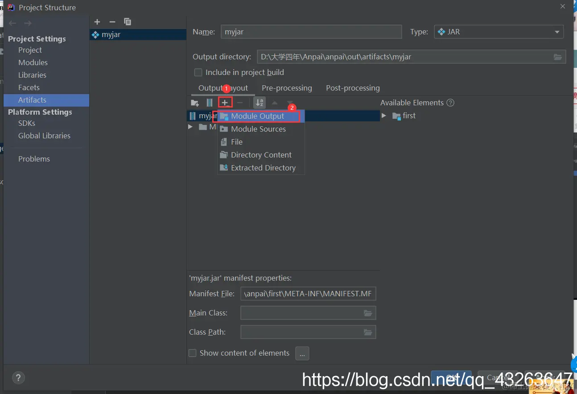The image size is (577, 394).
Task: Browse for the Class Path
Action: [368, 332]
